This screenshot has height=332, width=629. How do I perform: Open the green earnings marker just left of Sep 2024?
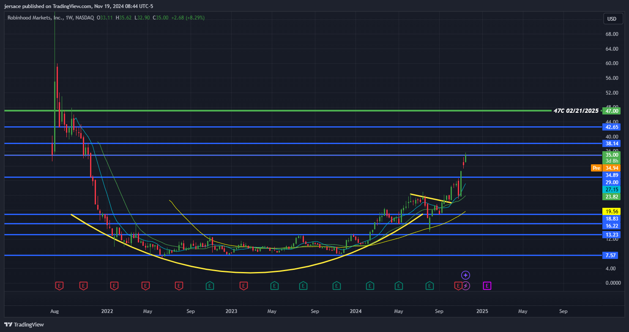pos(429,286)
